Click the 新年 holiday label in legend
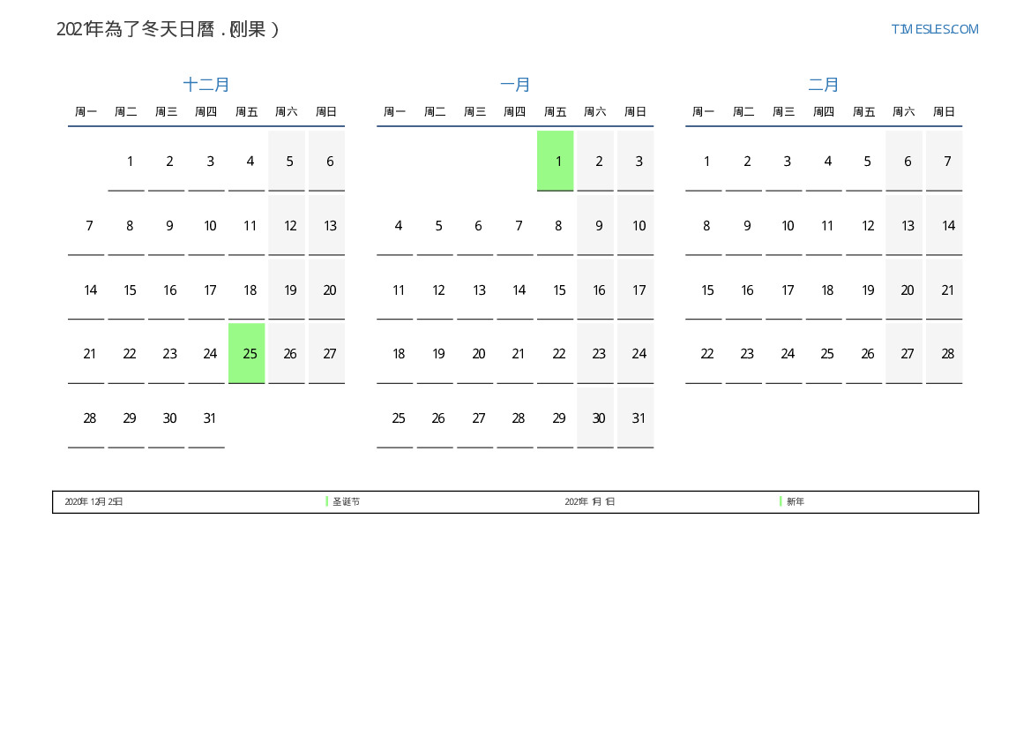The height and width of the screenshot is (730, 1031). click(796, 501)
